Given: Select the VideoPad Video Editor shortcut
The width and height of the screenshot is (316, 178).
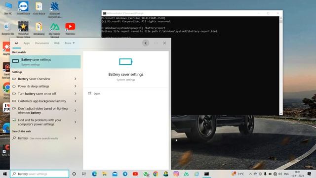Looking at the screenshot, I should 23,29.
